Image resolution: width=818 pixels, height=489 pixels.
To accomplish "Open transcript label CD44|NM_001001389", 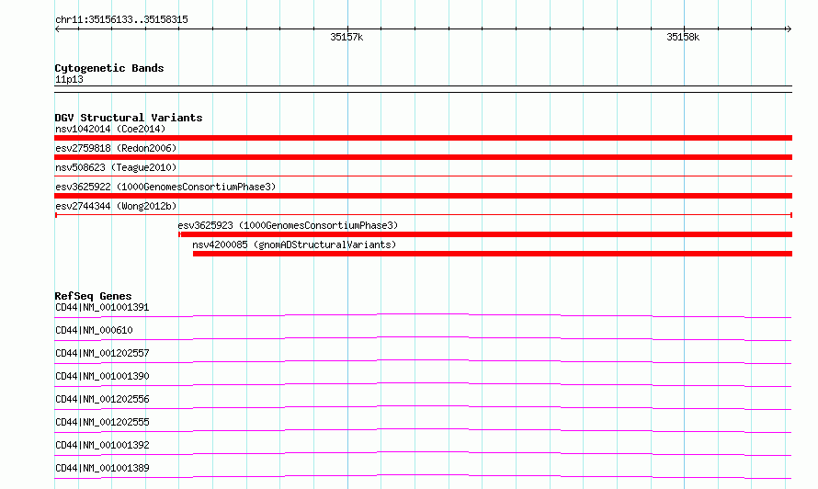I will coord(102,468).
